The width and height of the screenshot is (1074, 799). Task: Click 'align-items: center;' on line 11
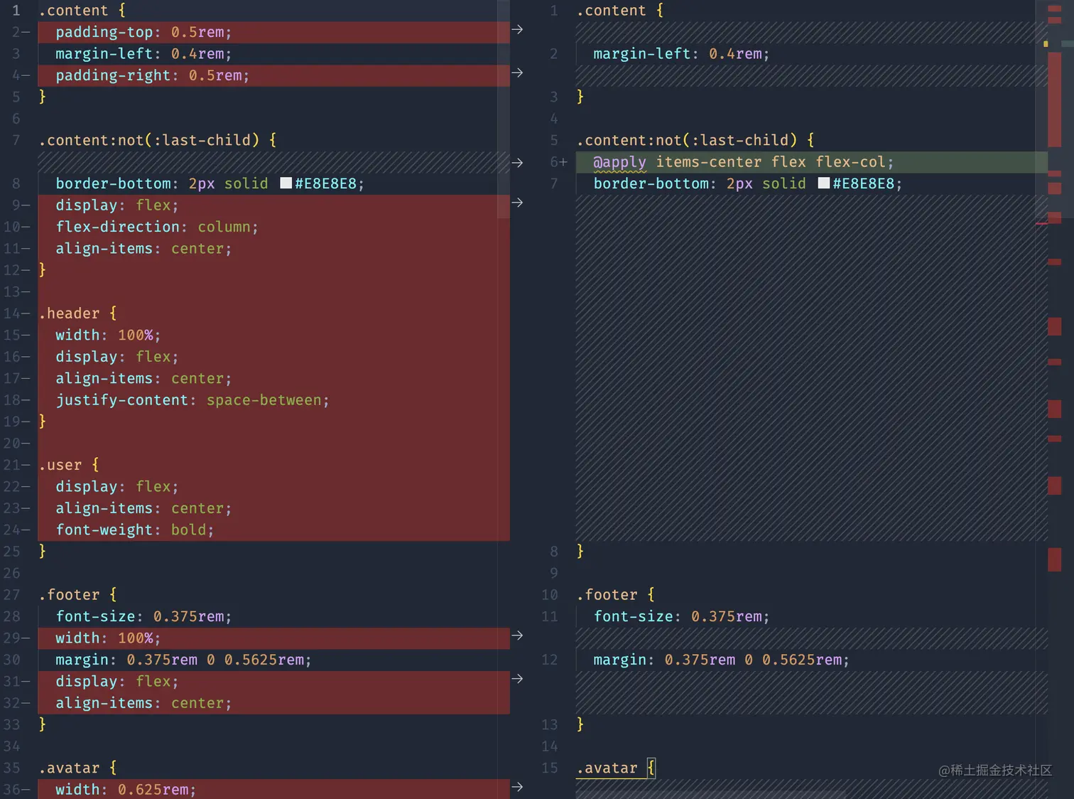[143, 249]
